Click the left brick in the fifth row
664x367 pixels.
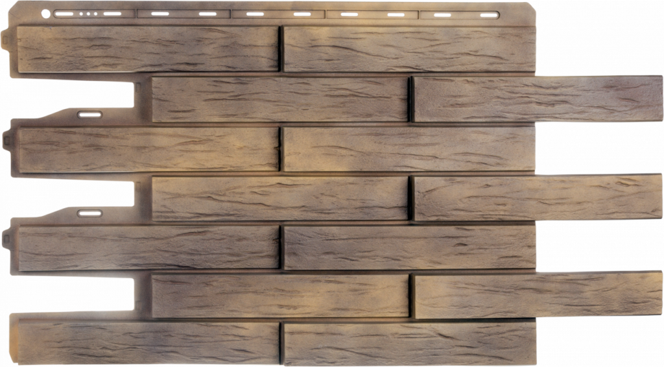[147, 248]
